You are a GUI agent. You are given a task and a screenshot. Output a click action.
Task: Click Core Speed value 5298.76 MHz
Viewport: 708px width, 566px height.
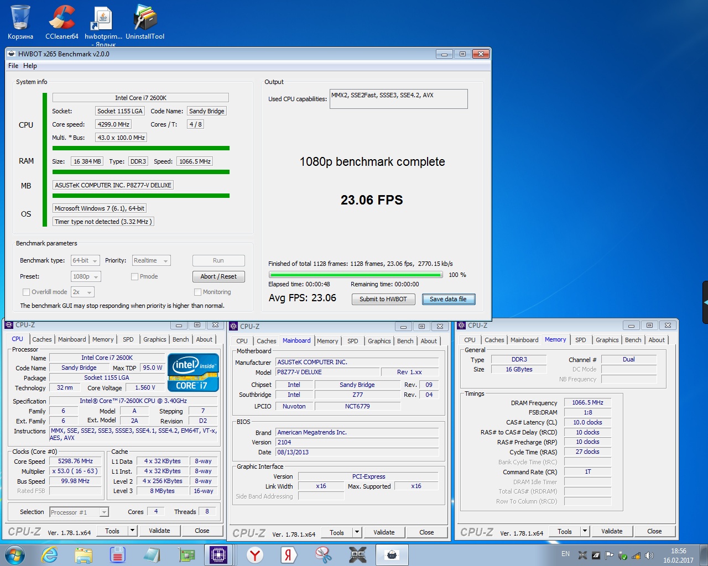(75, 461)
